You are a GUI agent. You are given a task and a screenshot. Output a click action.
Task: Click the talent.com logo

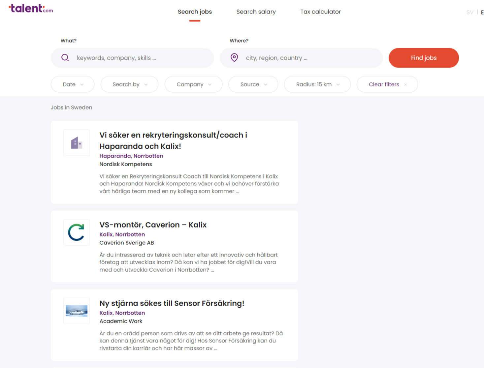click(31, 9)
